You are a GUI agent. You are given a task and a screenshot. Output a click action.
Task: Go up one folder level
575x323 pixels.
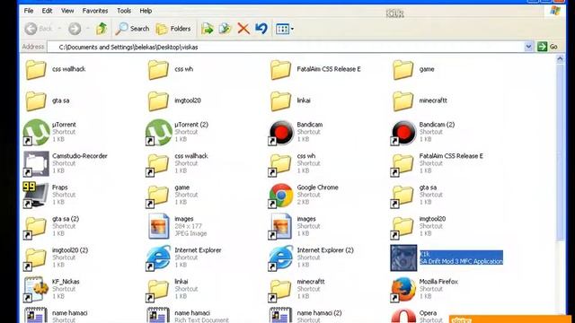pyautogui.click(x=102, y=29)
